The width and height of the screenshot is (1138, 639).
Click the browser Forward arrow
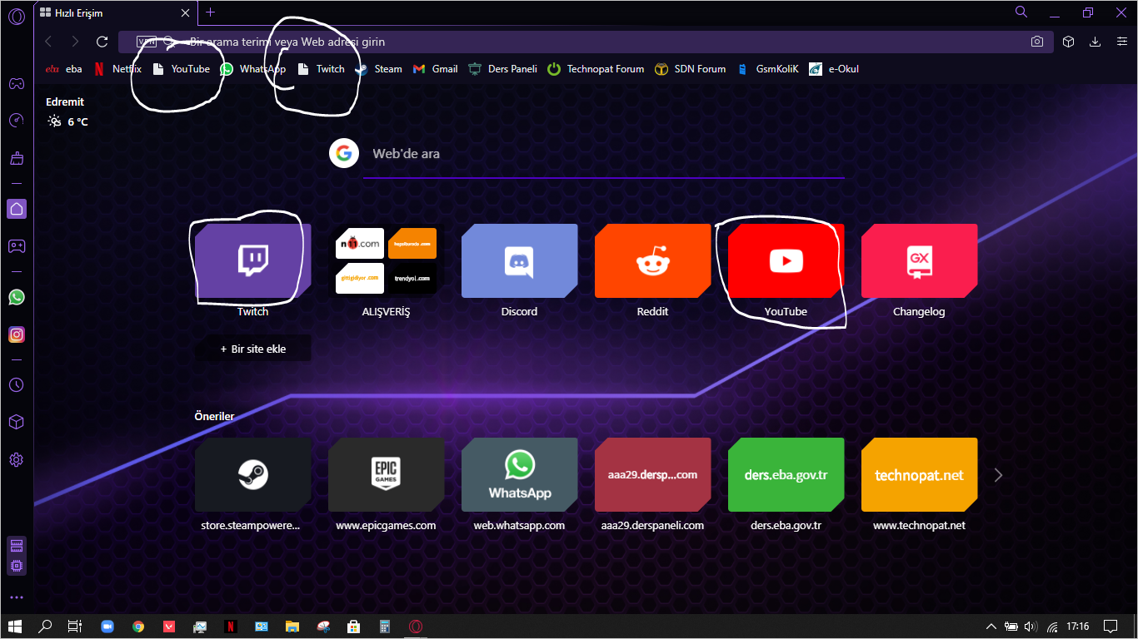(x=75, y=42)
